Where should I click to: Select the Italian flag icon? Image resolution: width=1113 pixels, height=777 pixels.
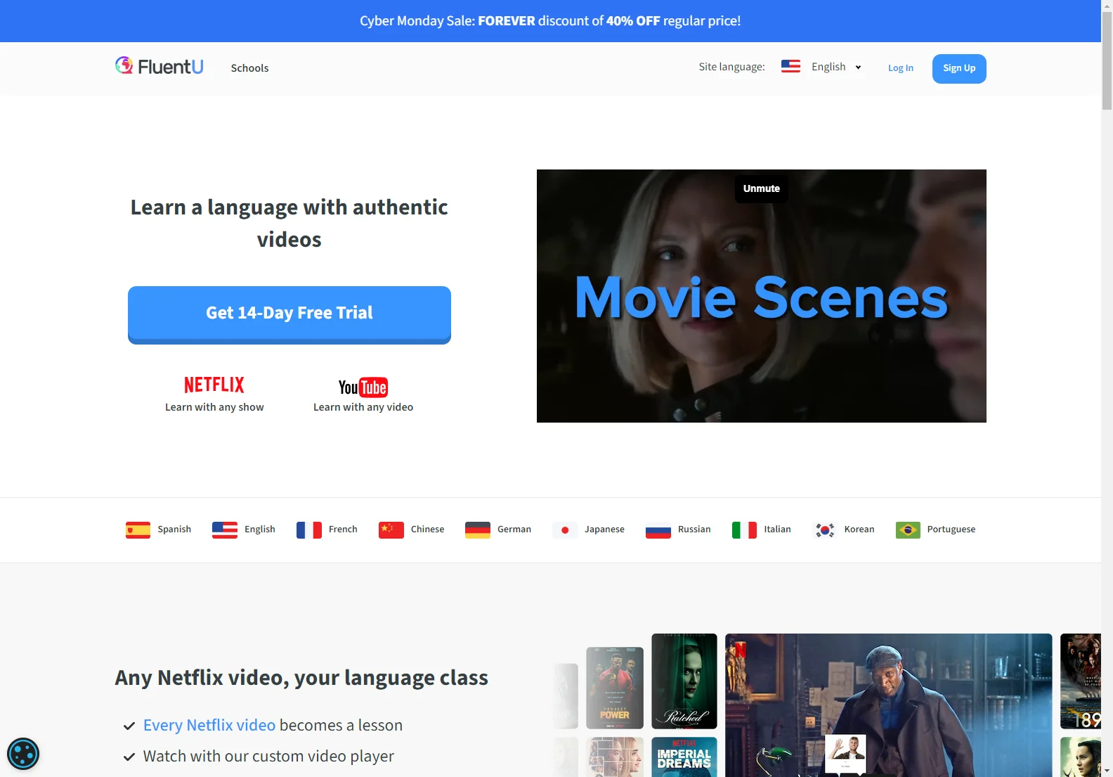[744, 529]
